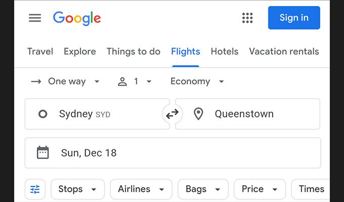Screen dimensions: 344x202
Task: Edit the Sydney SYD origin field
Action: click(97, 114)
